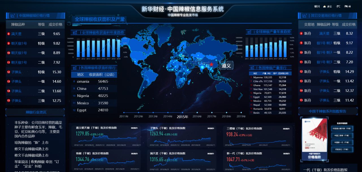This screenshot has height=172, width=362.
Task: Open the 中国遵义朝天椒（干椒） index button
Action: (x=342, y=129)
